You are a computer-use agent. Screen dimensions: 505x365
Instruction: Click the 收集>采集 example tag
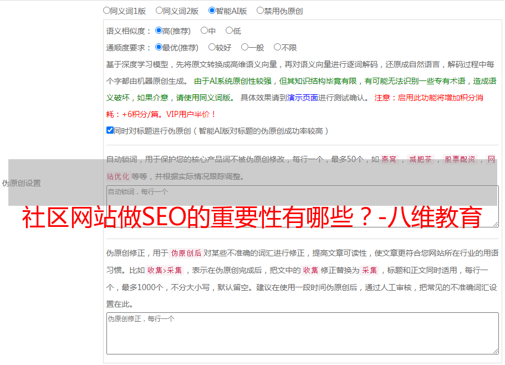pos(165,270)
